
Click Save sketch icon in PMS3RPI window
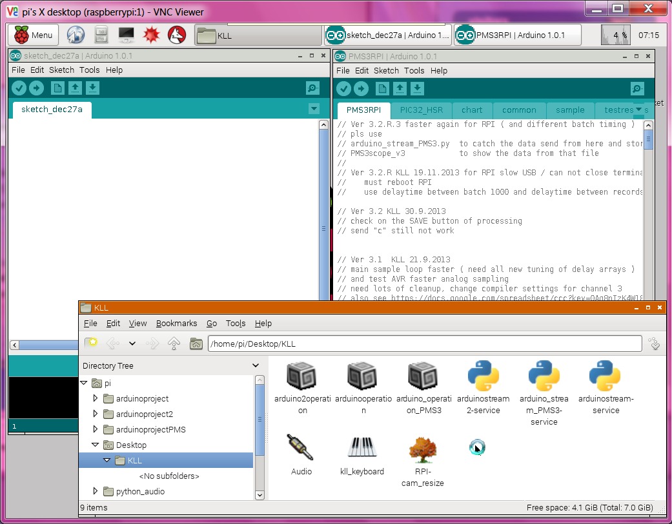pyautogui.click(x=418, y=88)
